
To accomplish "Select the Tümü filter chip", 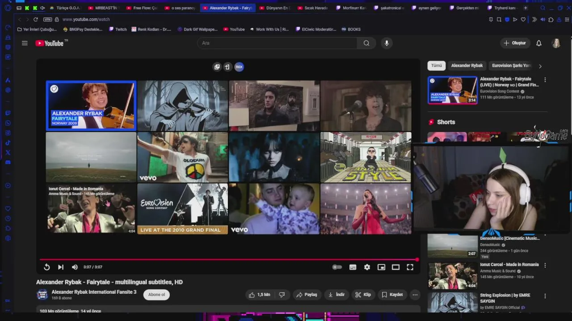I will tap(437, 66).
